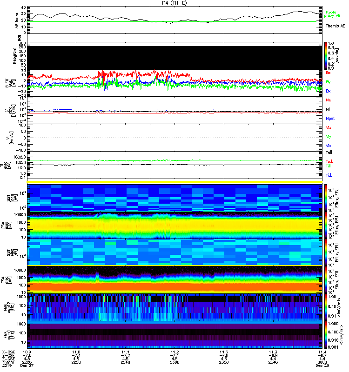Screen dimensions: 349x372
Task: Select the green Kyoto proxy AE legend label
Action: (x=332, y=14)
